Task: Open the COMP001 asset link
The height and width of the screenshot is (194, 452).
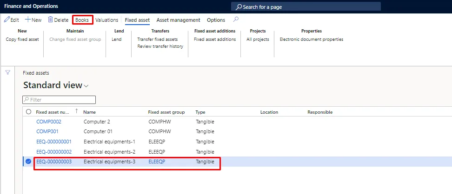Action: click(x=47, y=131)
